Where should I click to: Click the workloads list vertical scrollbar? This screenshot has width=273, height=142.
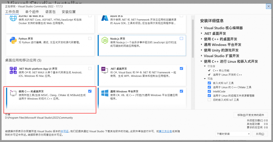click(x=193, y=38)
